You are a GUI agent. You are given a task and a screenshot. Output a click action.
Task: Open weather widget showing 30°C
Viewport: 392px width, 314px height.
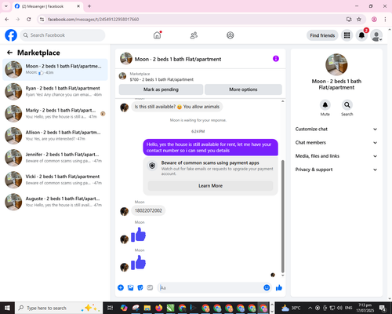coord(291,308)
